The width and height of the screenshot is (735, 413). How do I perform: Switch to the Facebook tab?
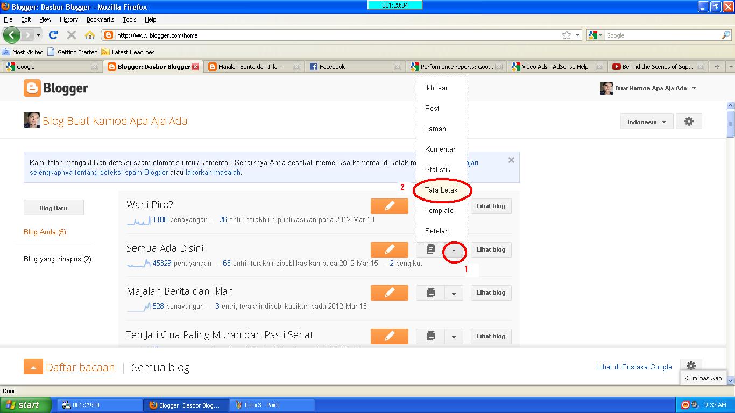pos(355,67)
